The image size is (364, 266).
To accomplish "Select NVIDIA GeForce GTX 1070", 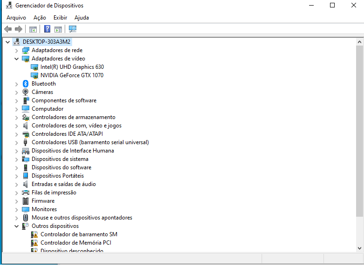I will click(72, 75).
